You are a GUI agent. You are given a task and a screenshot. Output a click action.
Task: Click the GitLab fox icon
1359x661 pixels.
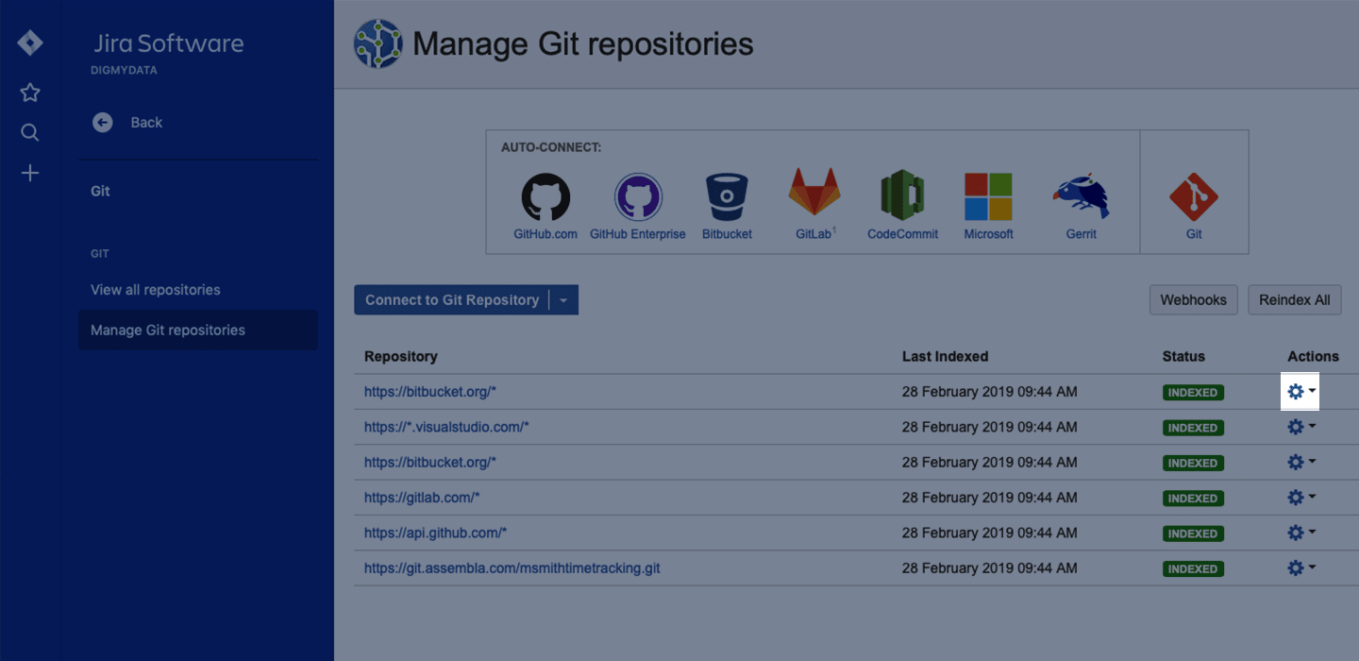tap(814, 194)
